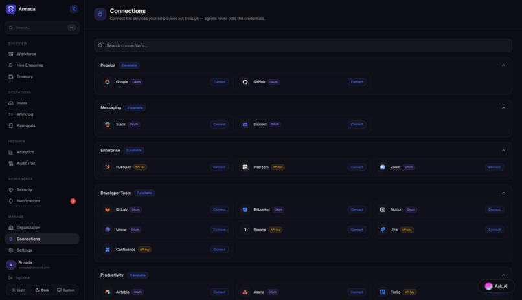
Task: Open Hire Employee page
Action: [42, 65]
